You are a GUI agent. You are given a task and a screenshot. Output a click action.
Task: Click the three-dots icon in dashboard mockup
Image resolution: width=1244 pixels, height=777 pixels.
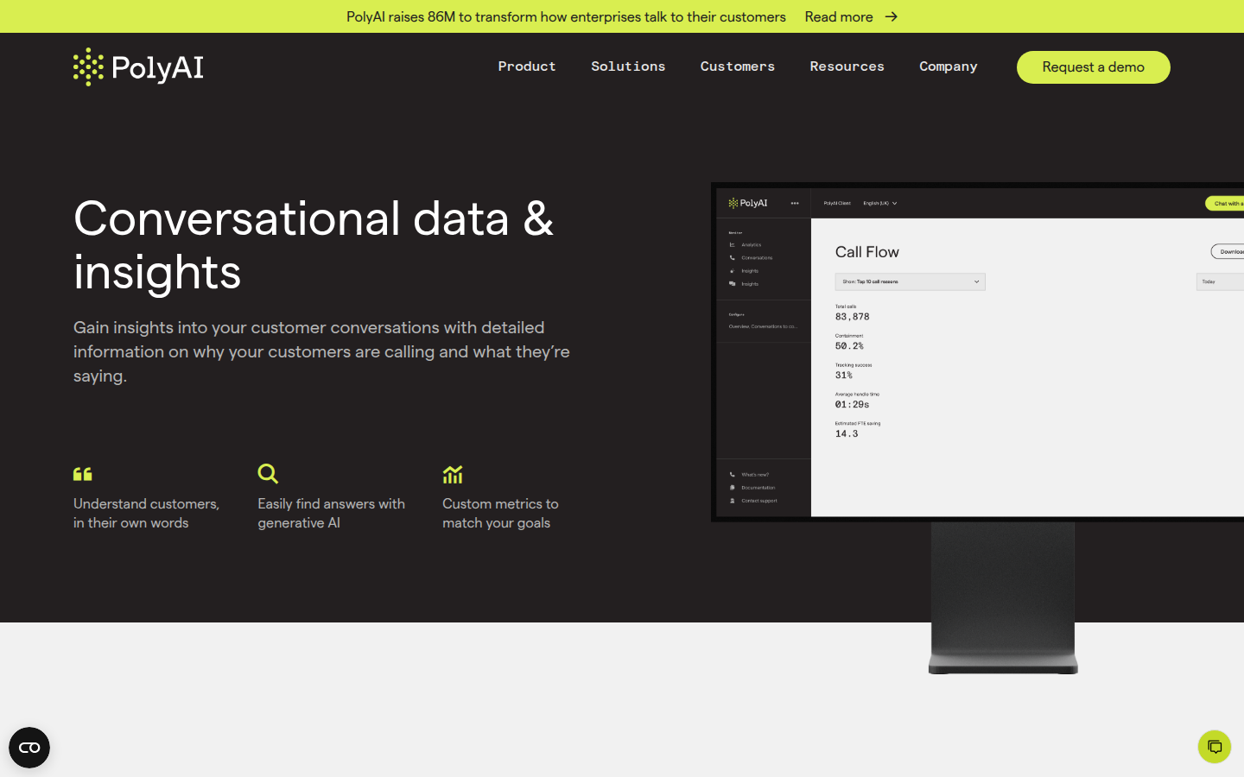click(x=795, y=204)
